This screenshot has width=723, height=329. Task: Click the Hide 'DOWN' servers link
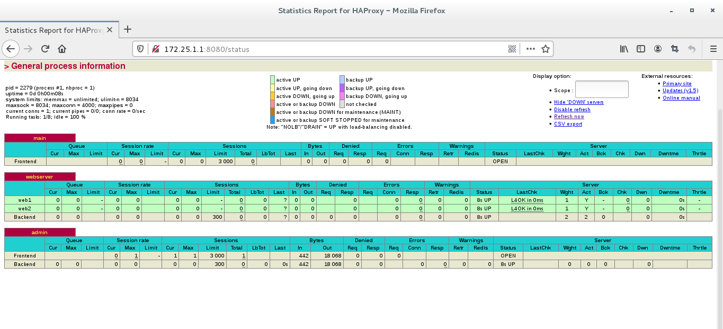pos(579,102)
